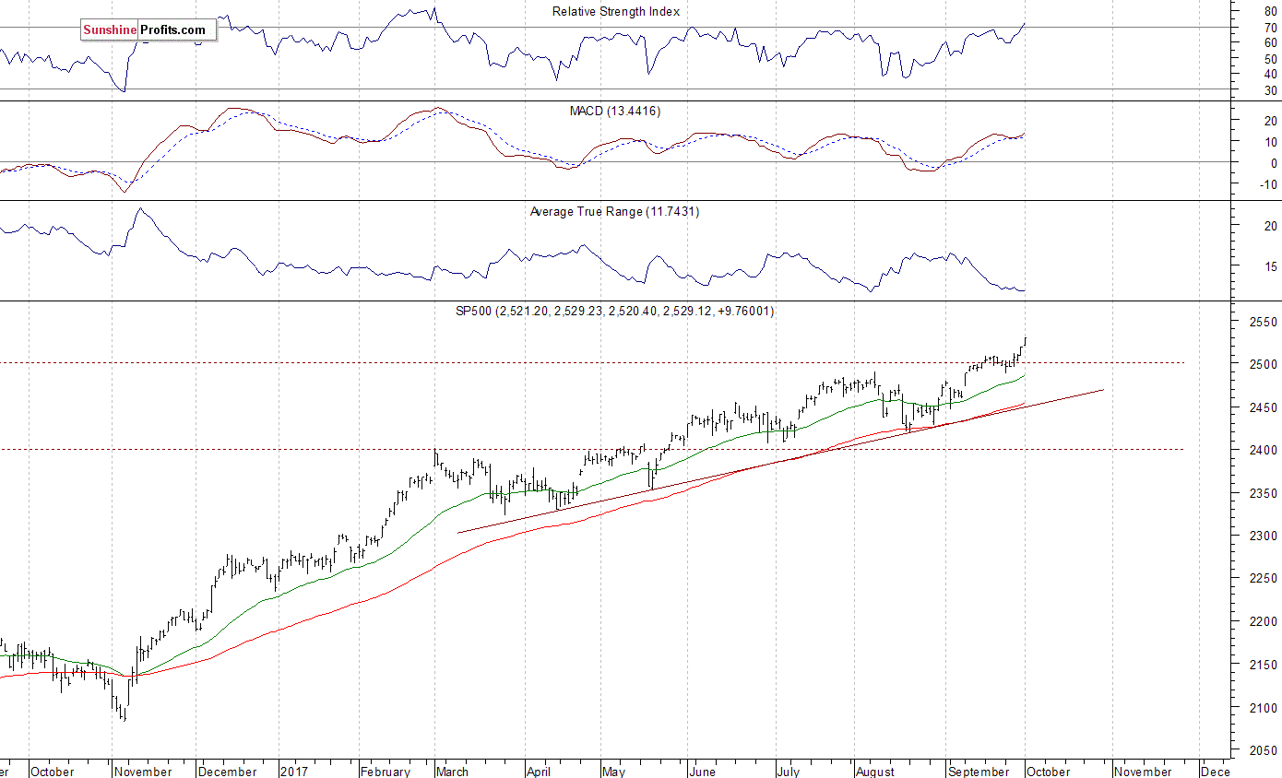
Task: Click the 2200 price axis value
Action: pyautogui.click(x=1263, y=622)
